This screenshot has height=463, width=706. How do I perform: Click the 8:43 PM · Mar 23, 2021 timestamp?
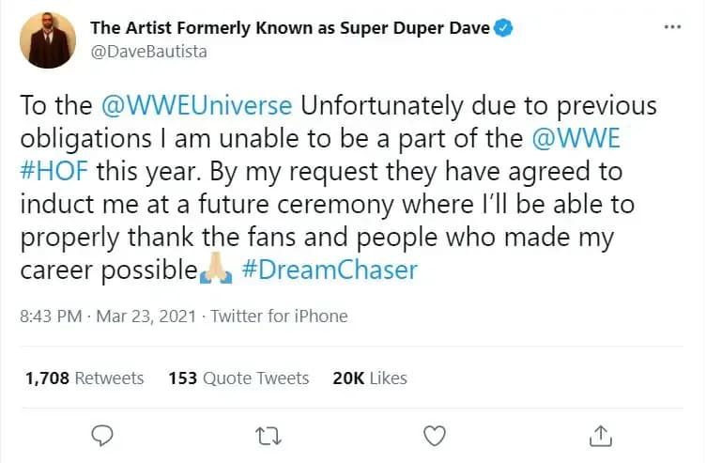[x=108, y=316]
